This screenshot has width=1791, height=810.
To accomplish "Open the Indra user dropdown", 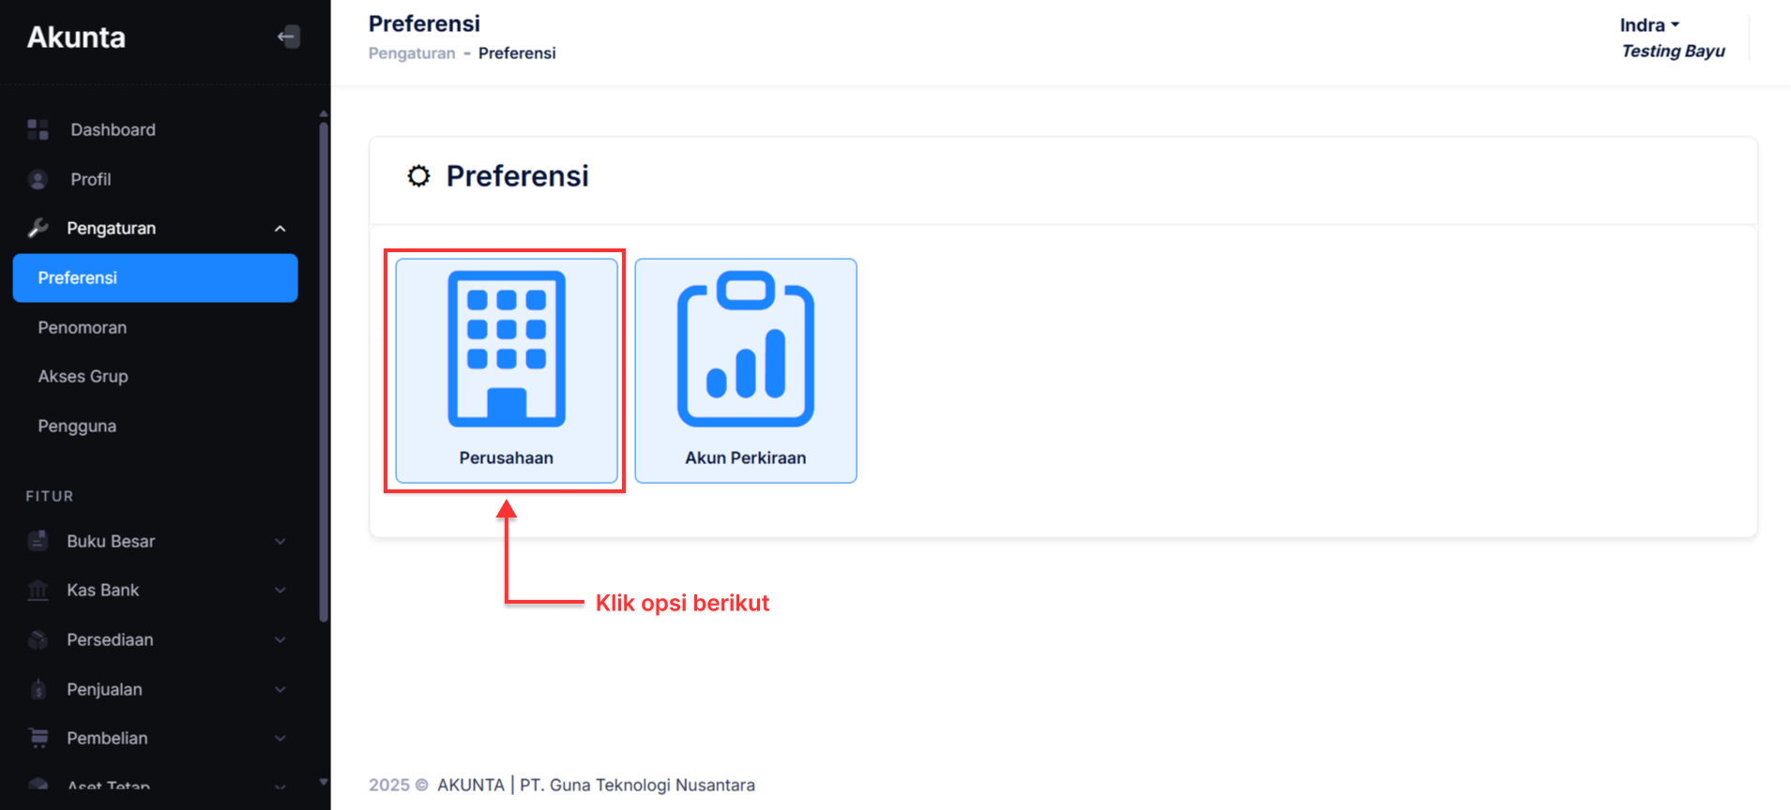I will 1648,25.
